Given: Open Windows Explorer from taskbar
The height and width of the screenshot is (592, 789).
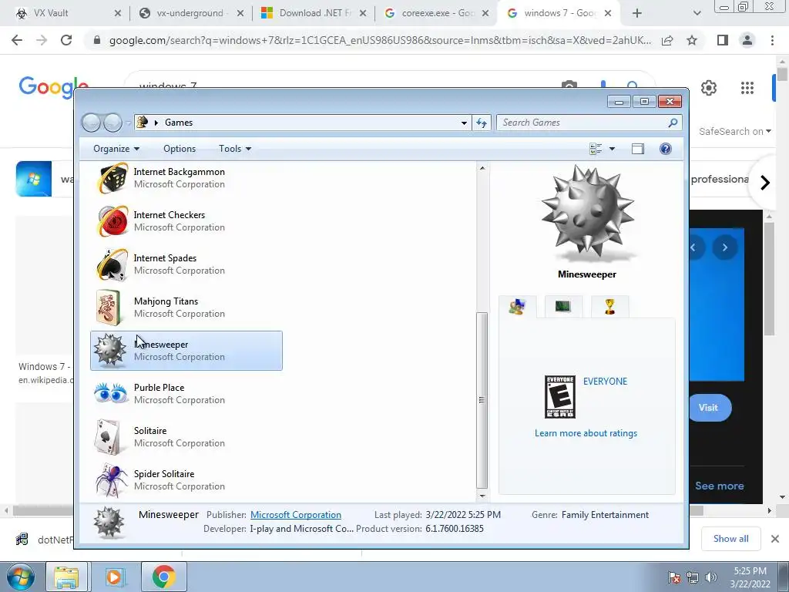Looking at the screenshot, I should [x=66, y=577].
